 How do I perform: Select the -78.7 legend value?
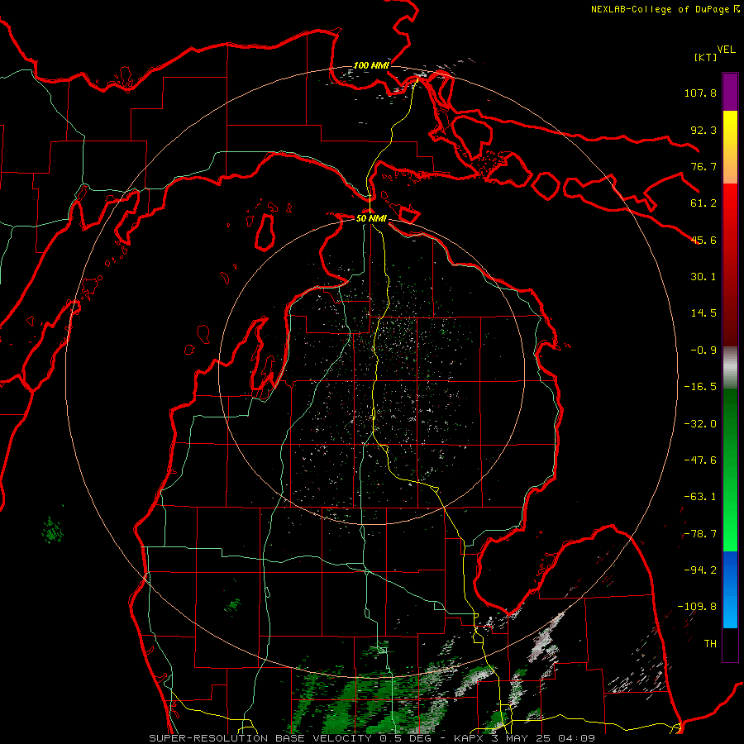point(700,534)
